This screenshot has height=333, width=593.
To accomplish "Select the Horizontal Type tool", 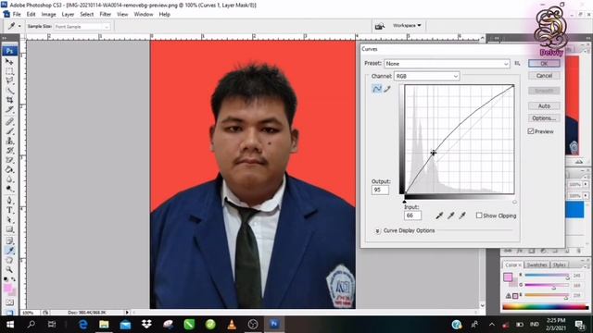I will (x=9, y=210).
